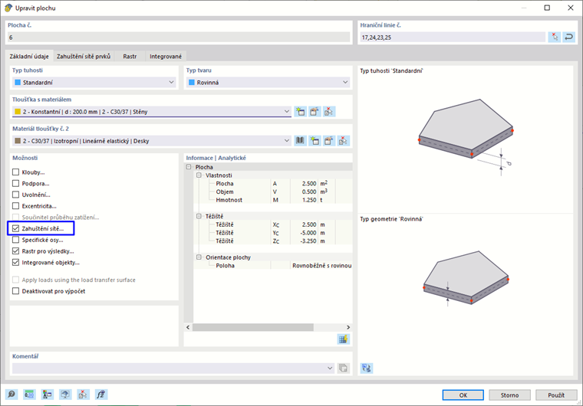Screen dimensions: 583x406
Task: Click the fx formula icon
Action: [100, 395]
